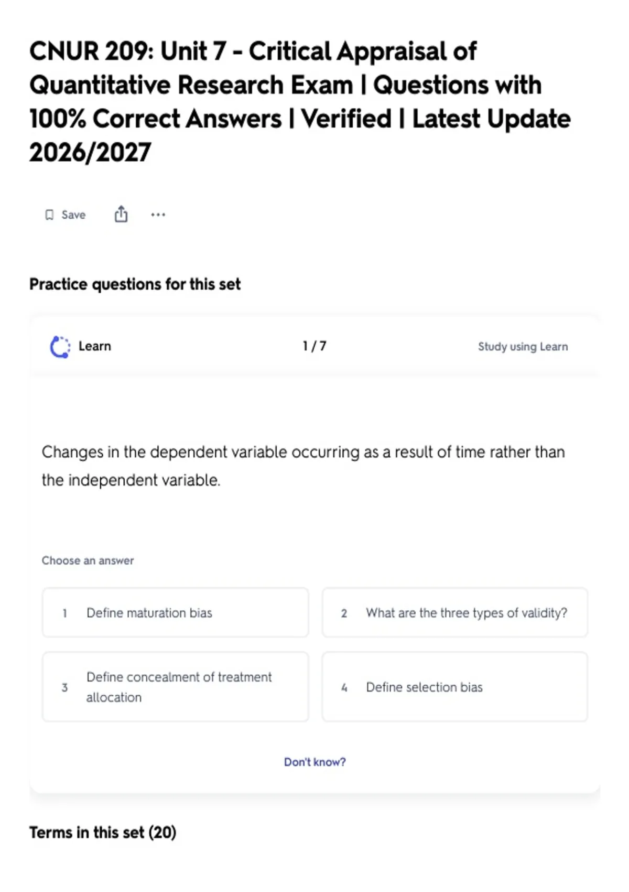The width and height of the screenshot is (629, 892).
Task: Choose 'What are the three types of validity?'
Action: [455, 612]
